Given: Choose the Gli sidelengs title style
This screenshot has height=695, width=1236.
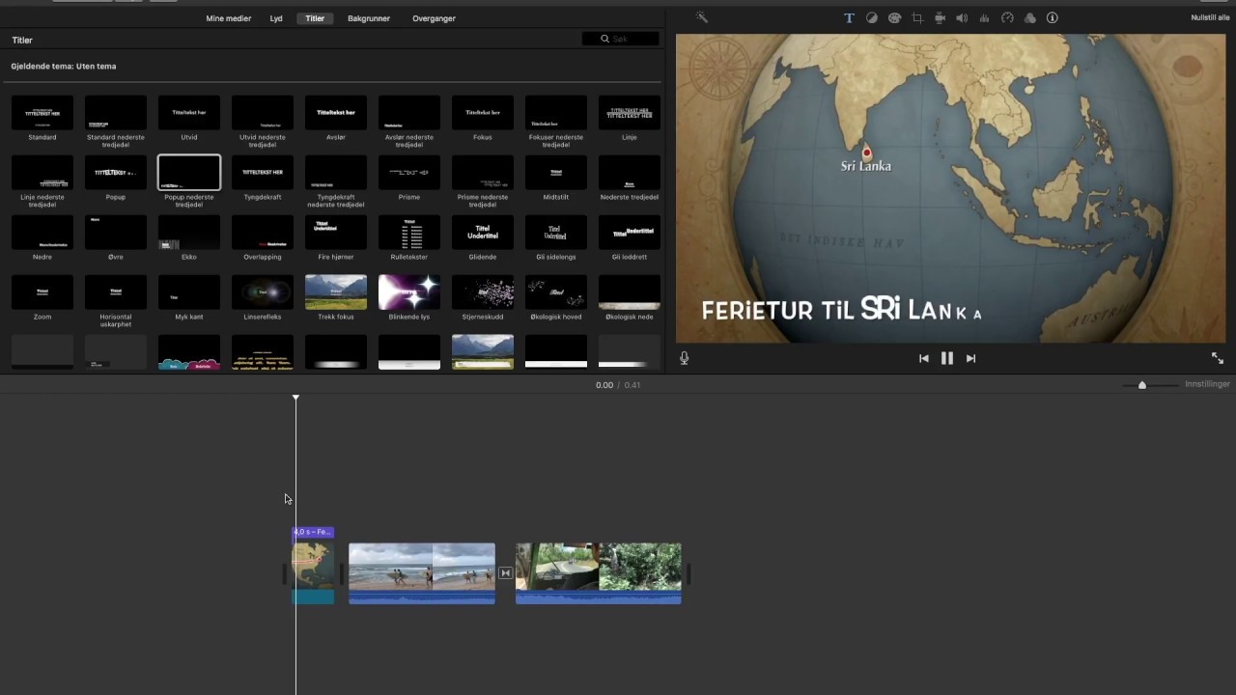Looking at the screenshot, I should (x=556, y=233).
